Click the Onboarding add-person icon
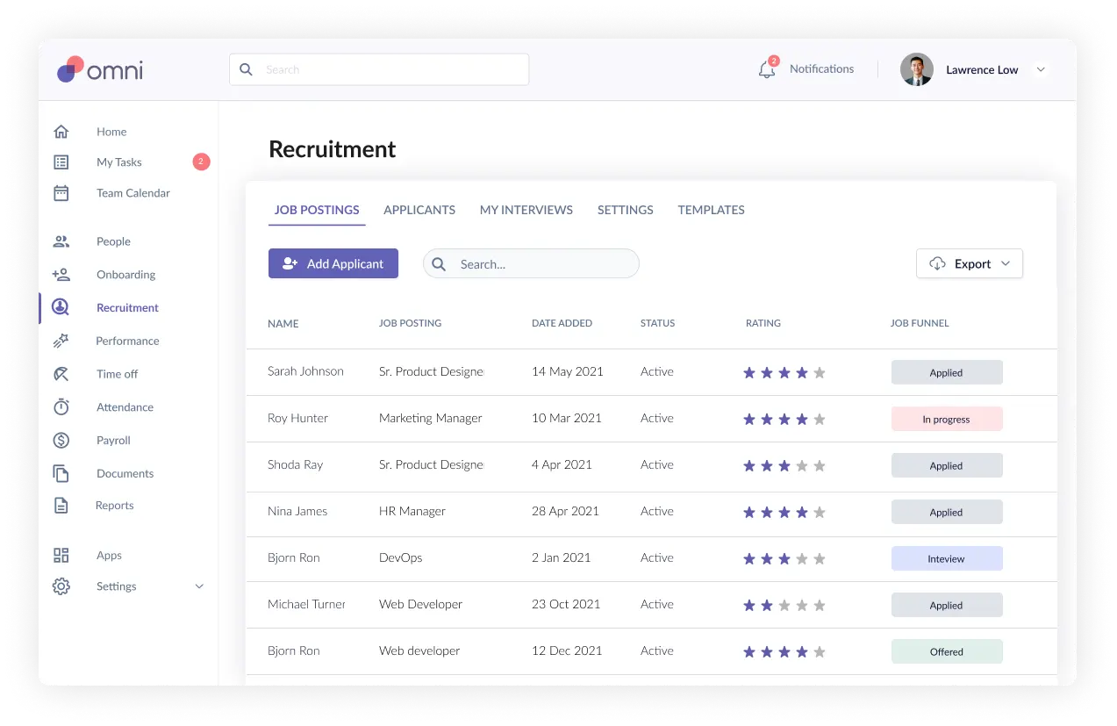The width and height of the screenshot is (1117, 726). (x=61, y=275)
